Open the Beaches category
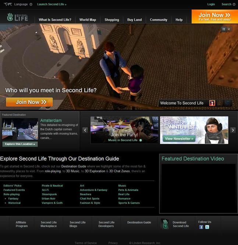Screen dimensions: 238x245 click(x=85, y=194)
